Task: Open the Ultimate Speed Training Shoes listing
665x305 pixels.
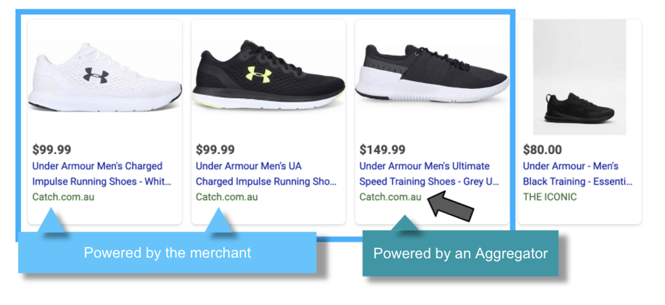Action: coord(425,174)
